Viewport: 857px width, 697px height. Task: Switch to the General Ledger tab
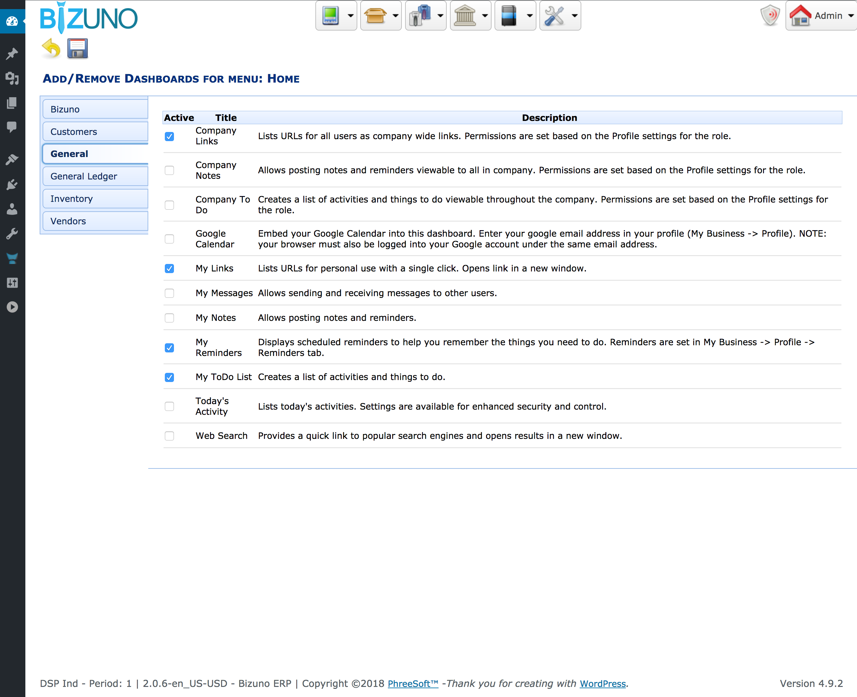(84, 176)
